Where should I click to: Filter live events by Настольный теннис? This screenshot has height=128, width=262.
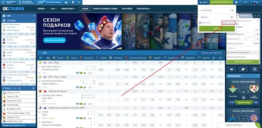136,58
